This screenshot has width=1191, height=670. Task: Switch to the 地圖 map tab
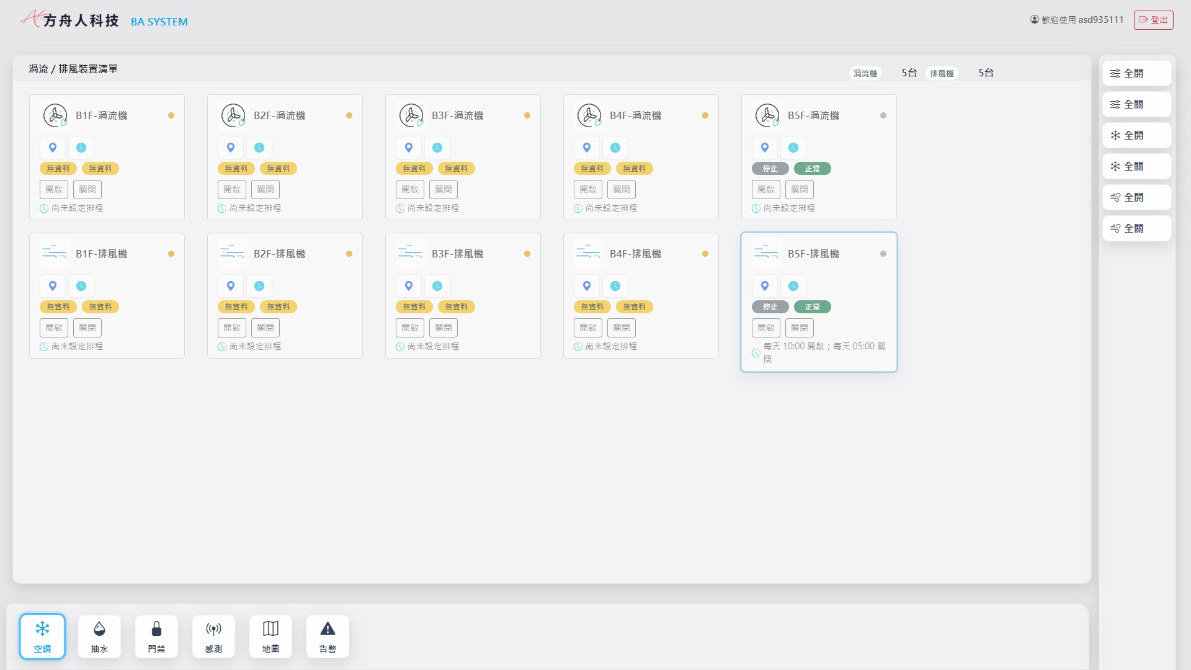click(x=270, y=636)
